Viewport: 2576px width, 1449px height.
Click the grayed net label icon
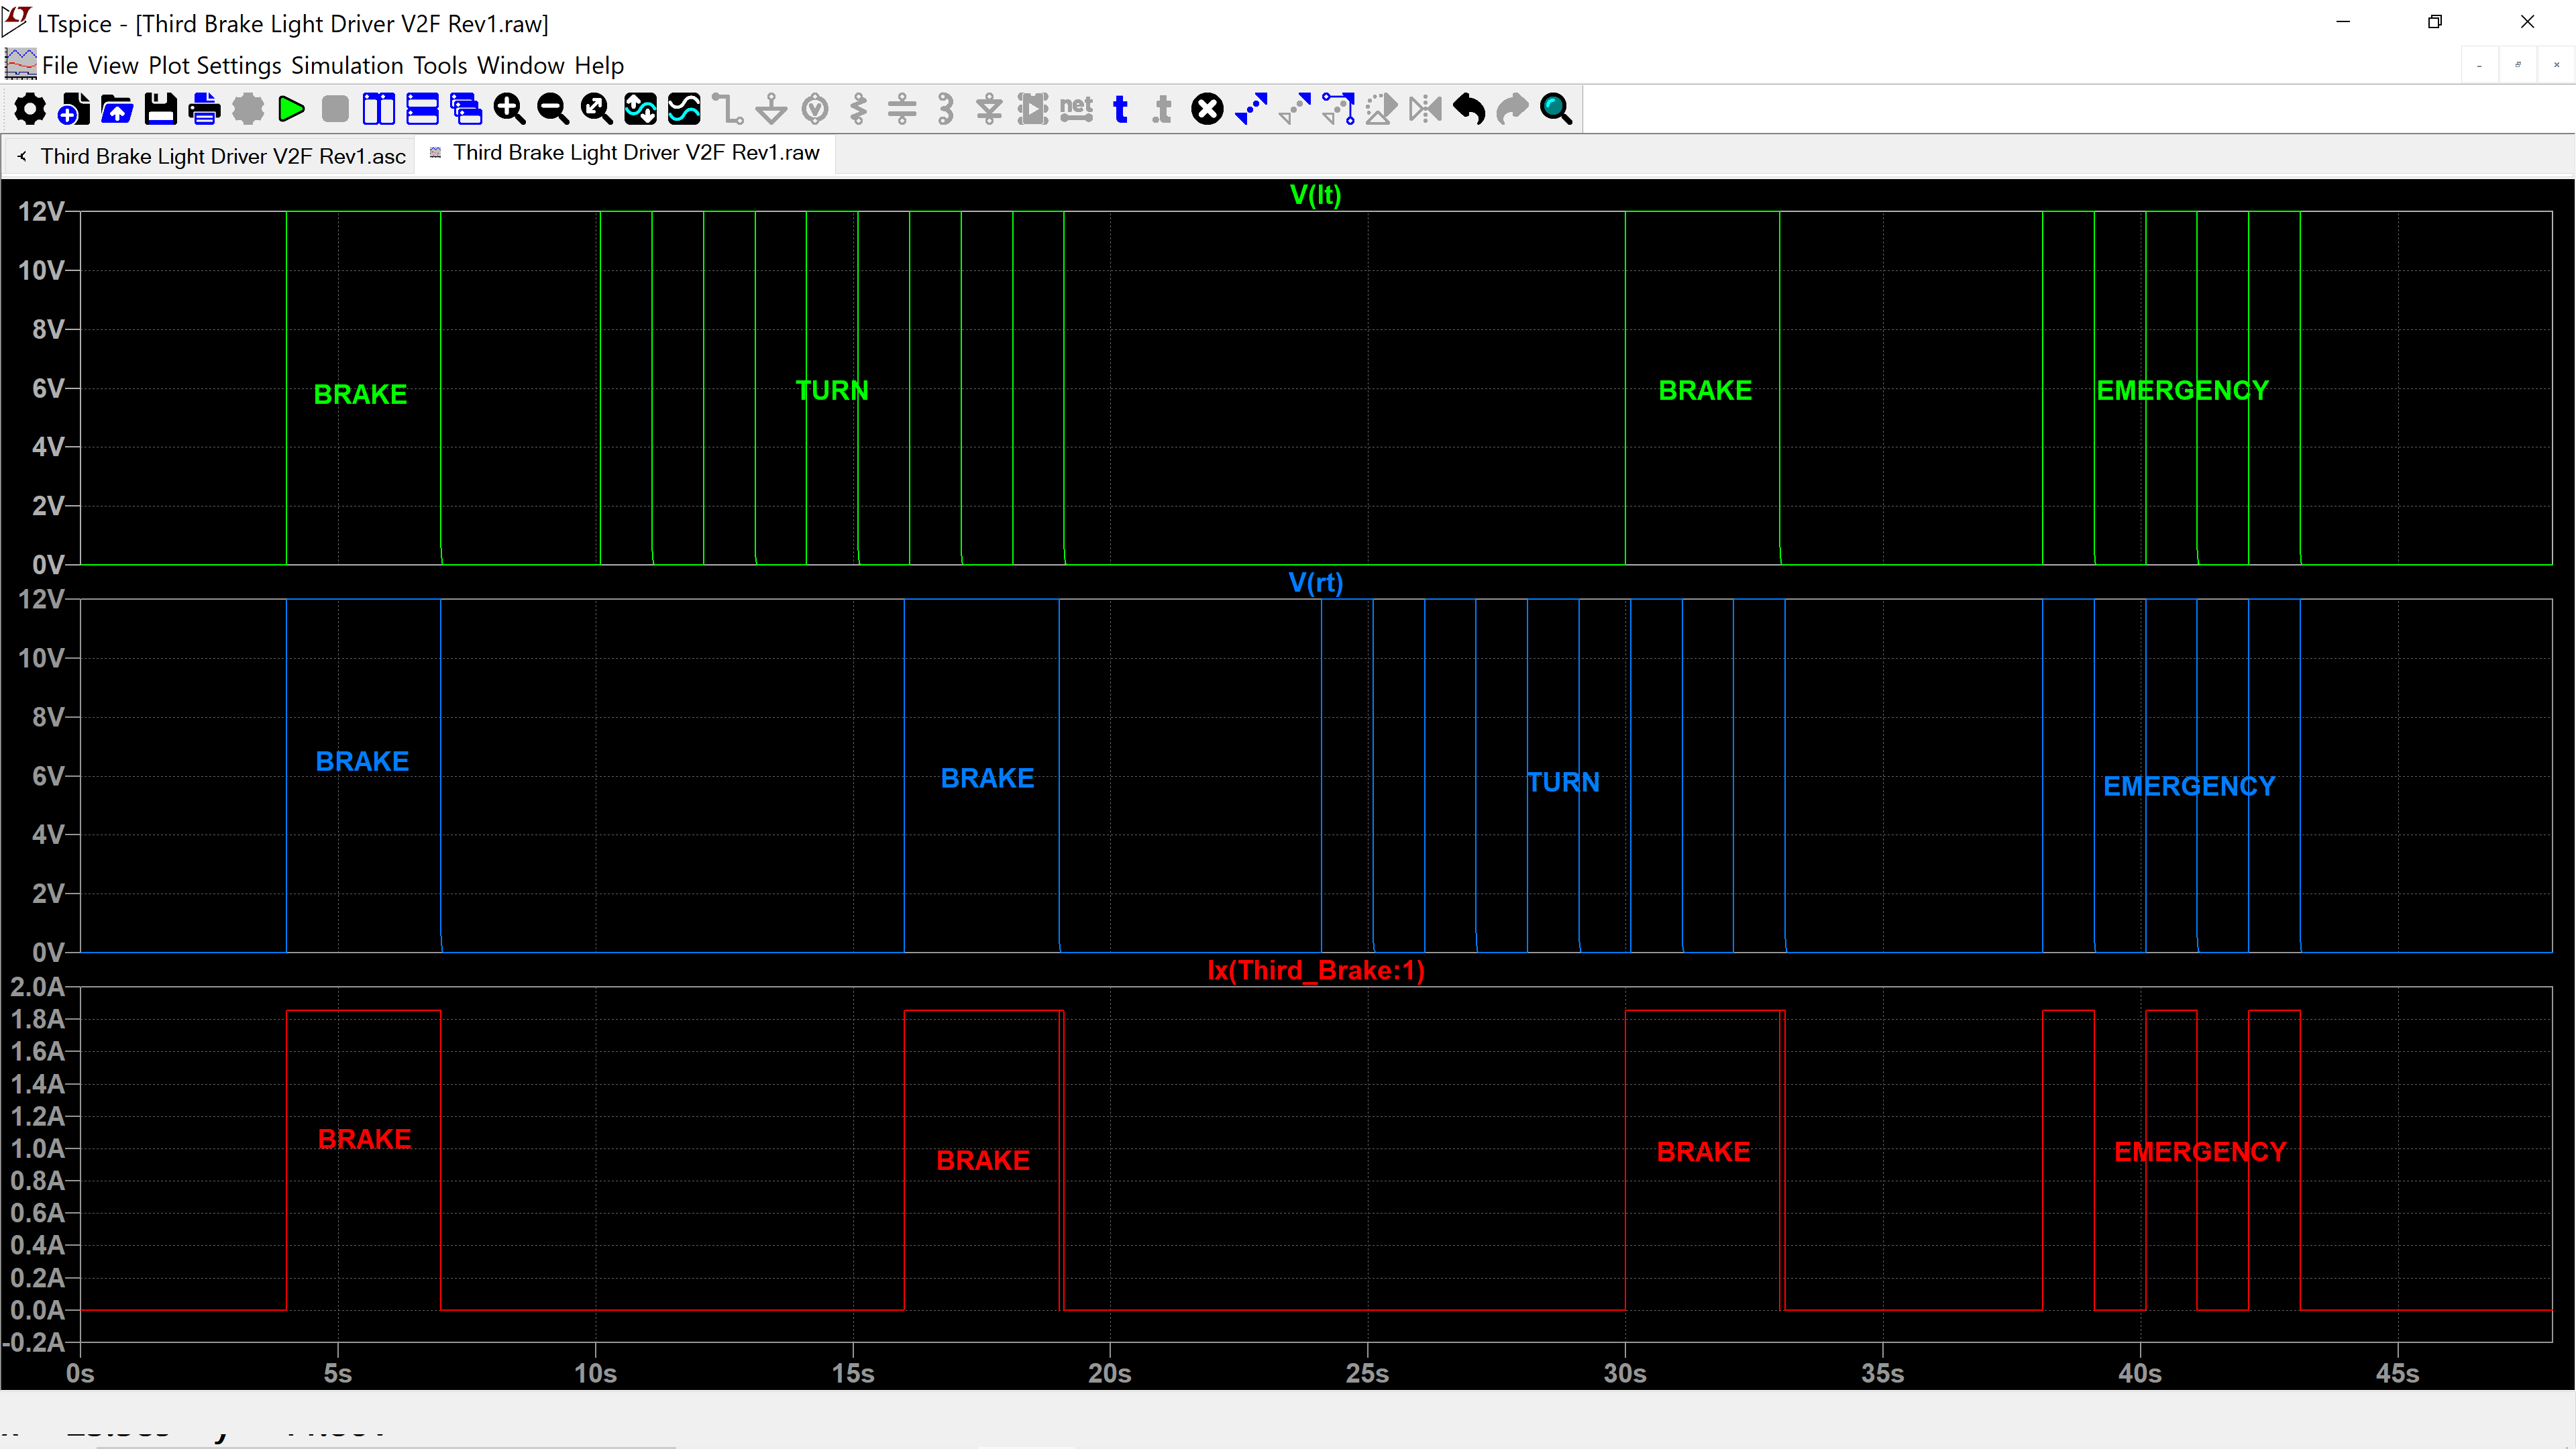tap(1076, 109)
